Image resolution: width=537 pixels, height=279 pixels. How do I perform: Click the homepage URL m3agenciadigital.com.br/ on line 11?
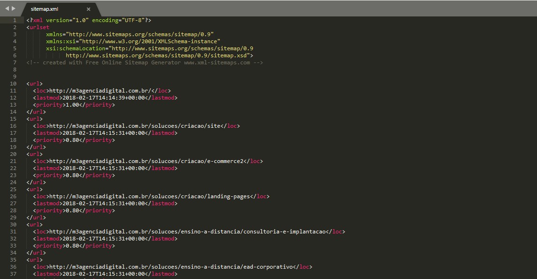pos(103,91)
